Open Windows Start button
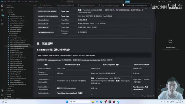Image resolution: width=185 pixels, height=104 pixels. coord(67,102)
